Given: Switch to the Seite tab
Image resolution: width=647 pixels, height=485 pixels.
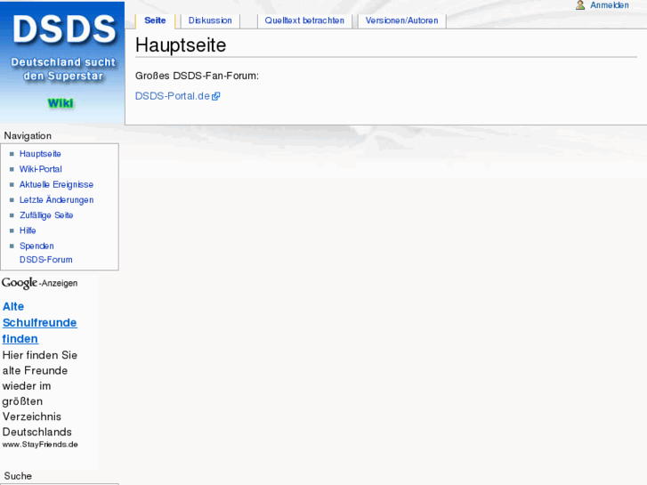Looking at the screenshot, I should 155,20.
